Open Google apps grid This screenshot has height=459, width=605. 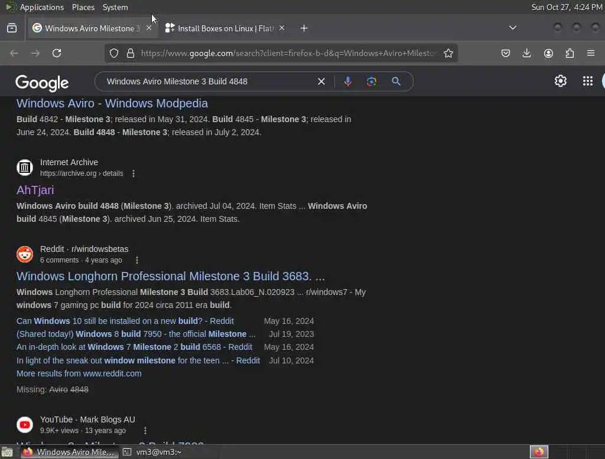588,81
